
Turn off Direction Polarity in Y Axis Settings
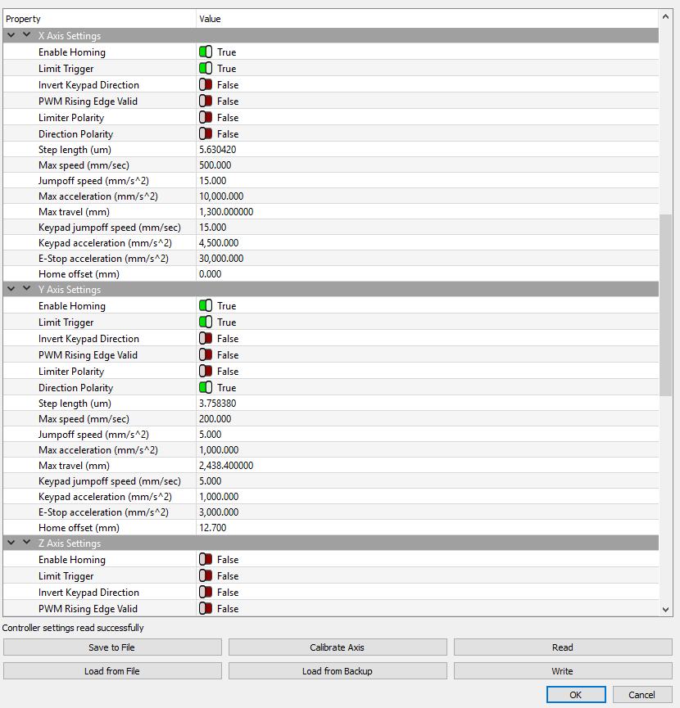click(x=206, y=387)
